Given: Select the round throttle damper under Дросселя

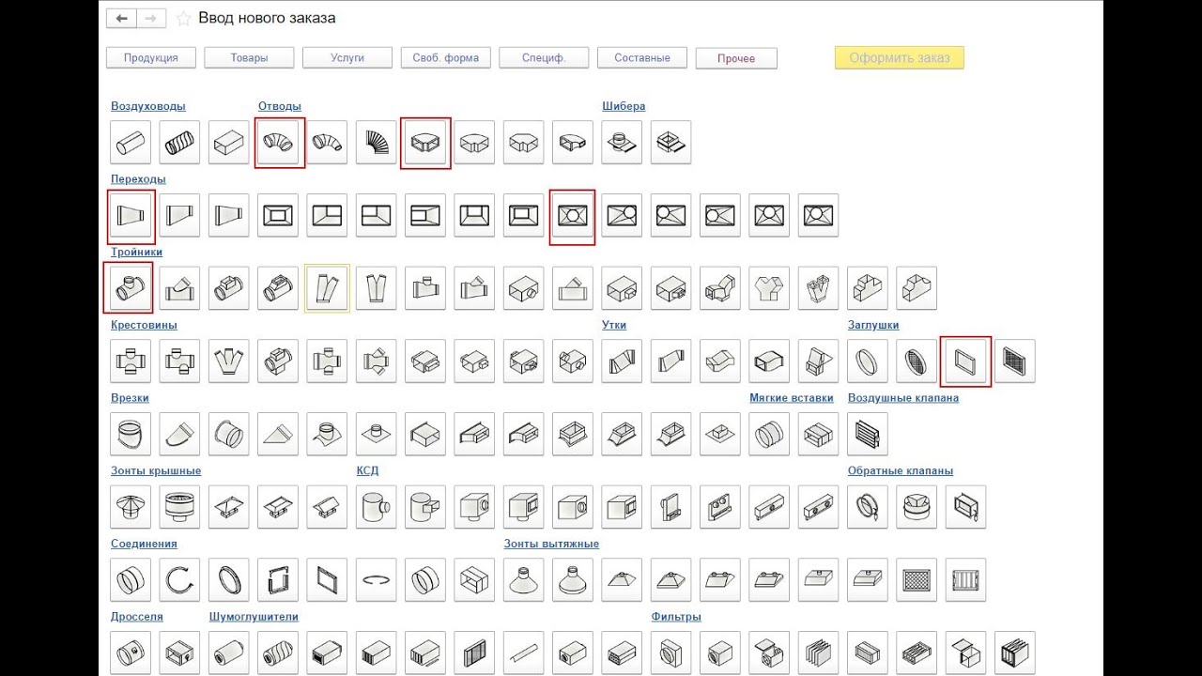Looking at the screenshot, I should point(131,652).
